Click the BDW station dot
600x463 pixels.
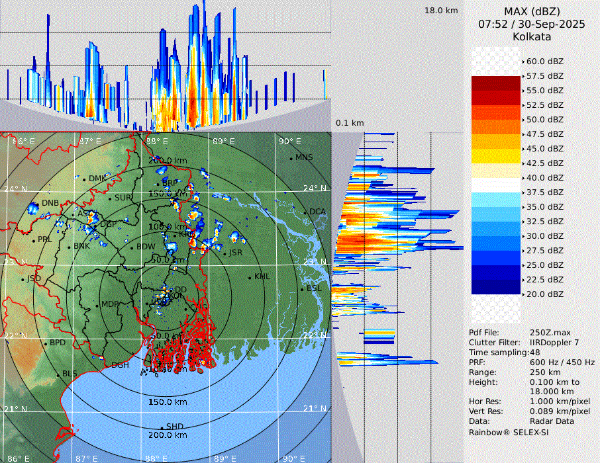click(132, 248)
